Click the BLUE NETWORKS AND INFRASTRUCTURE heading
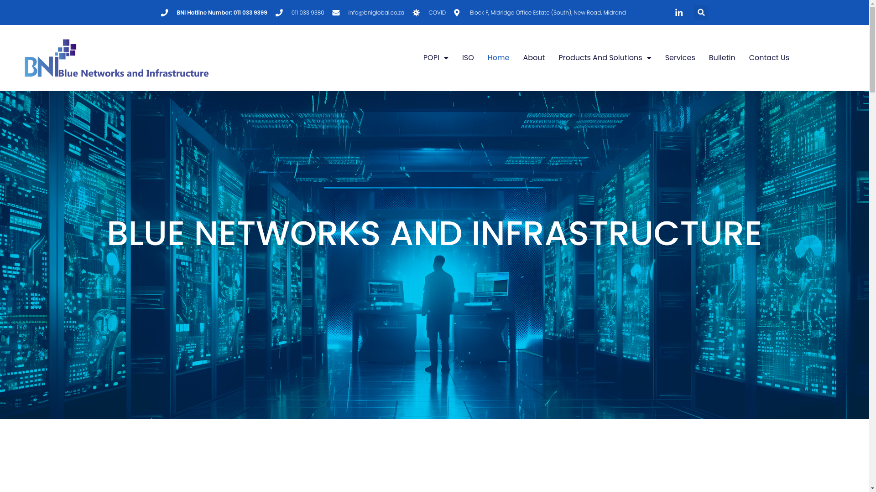This screenshot has height=492, width=876. pos(434,234)
